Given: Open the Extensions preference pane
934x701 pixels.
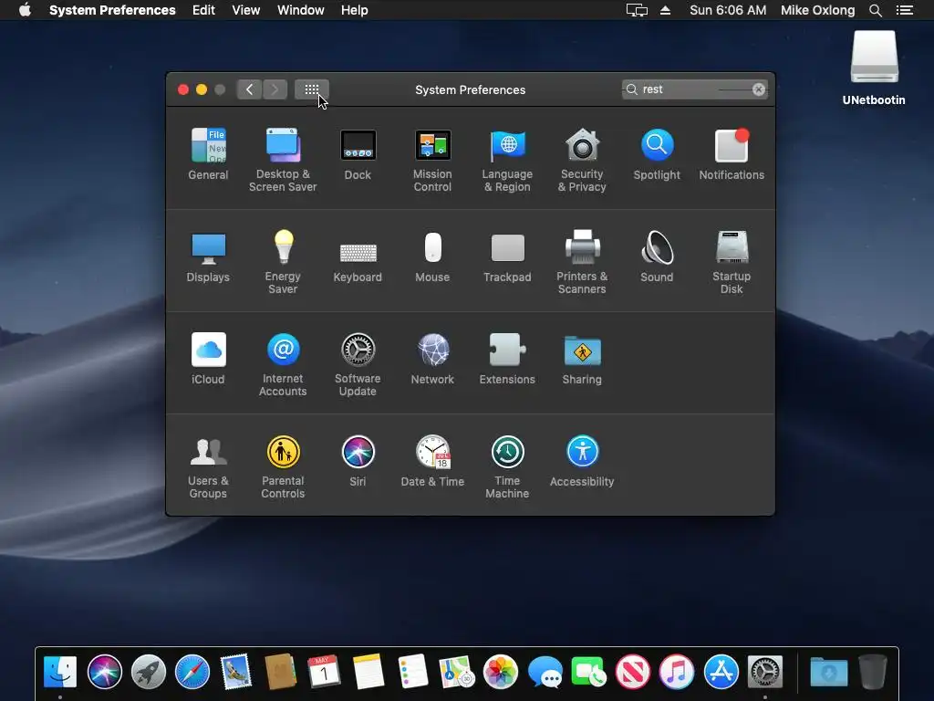Looking at the screenshot, I should tap(507, 358).
